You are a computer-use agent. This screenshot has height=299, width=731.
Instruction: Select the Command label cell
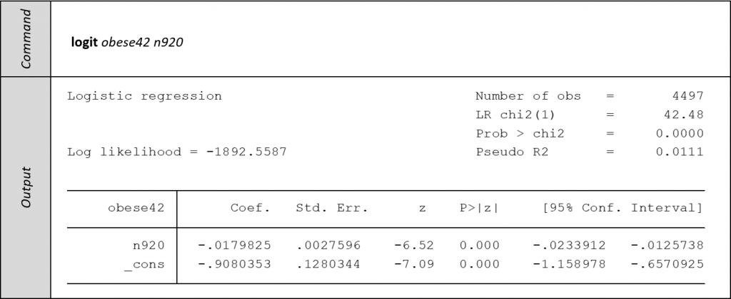[x=26, y=38]
